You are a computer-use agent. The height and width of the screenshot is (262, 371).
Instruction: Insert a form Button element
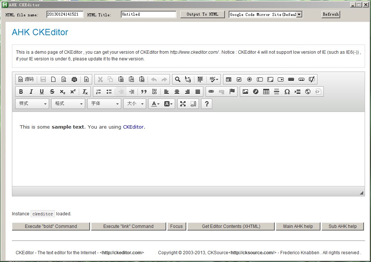tap(291, 79)
